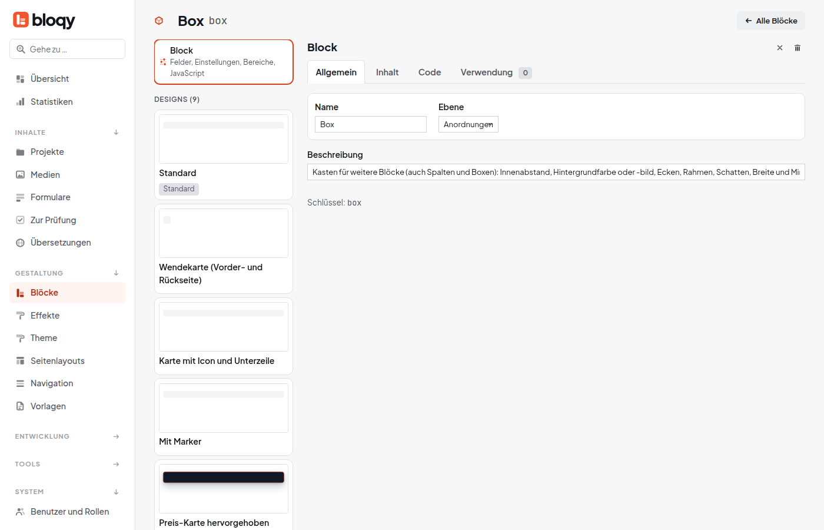Close the Block panel with X
824x530 pixels.
click(x=780, y=48)
